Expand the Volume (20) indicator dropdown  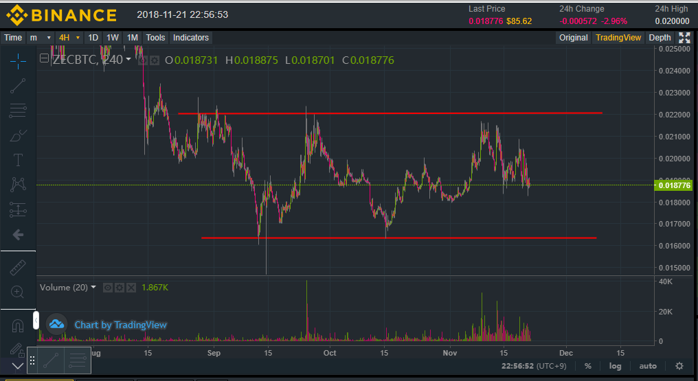click(93, 288)
